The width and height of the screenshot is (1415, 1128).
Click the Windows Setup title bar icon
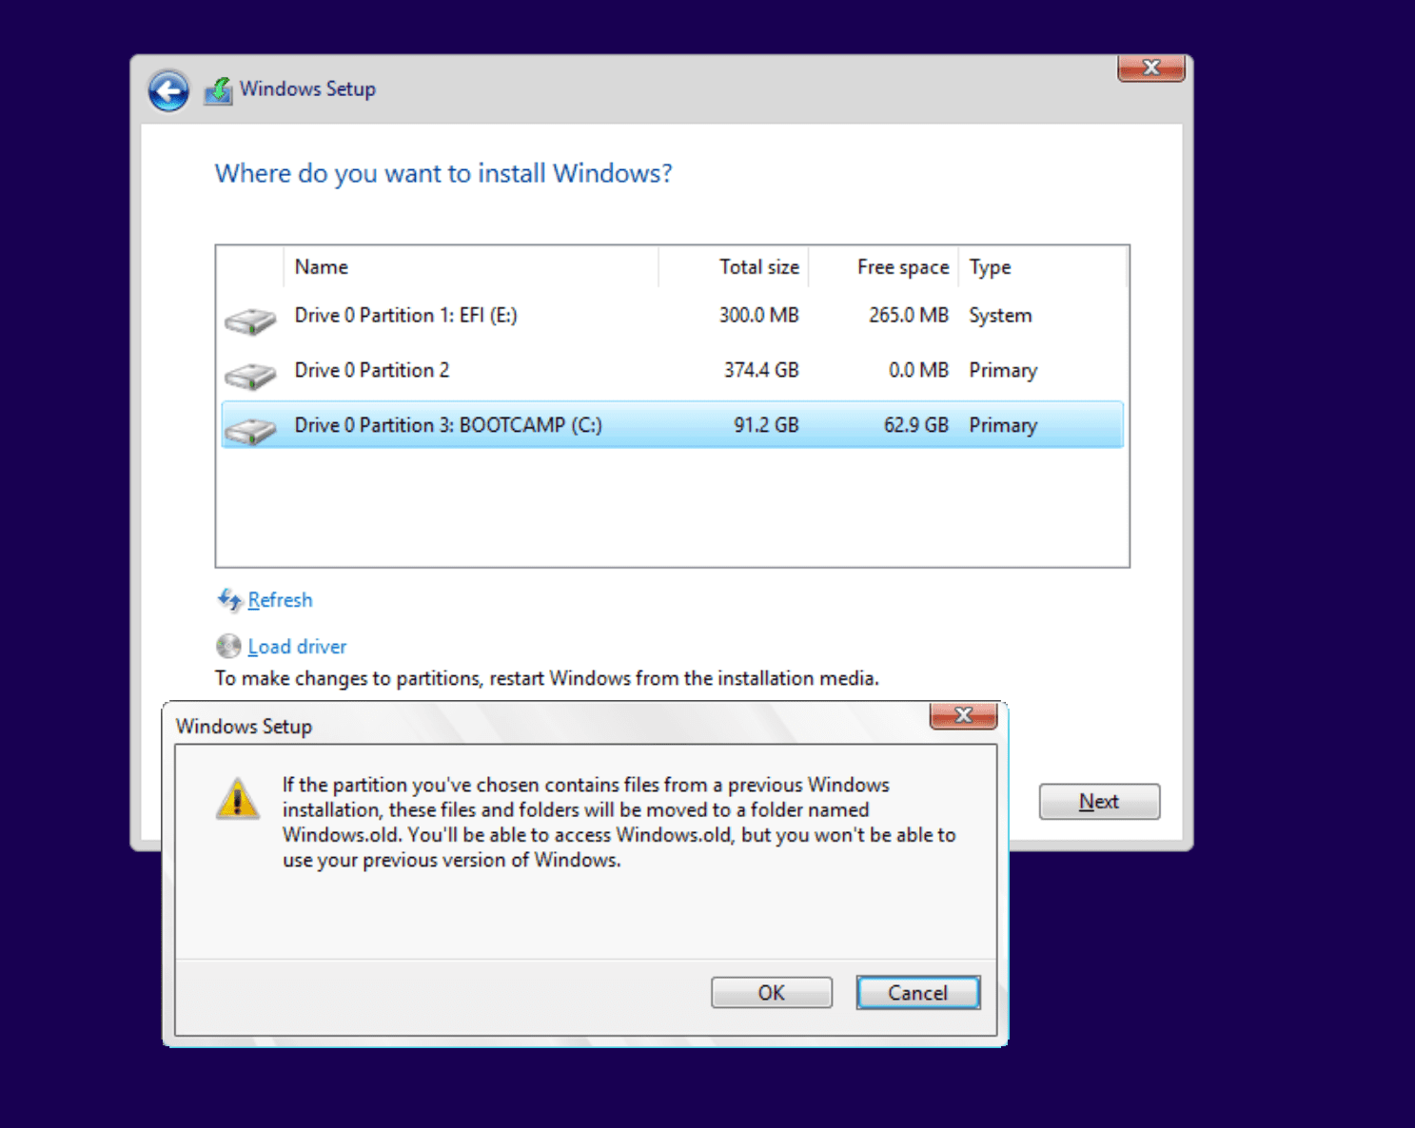tap(219, 90)
